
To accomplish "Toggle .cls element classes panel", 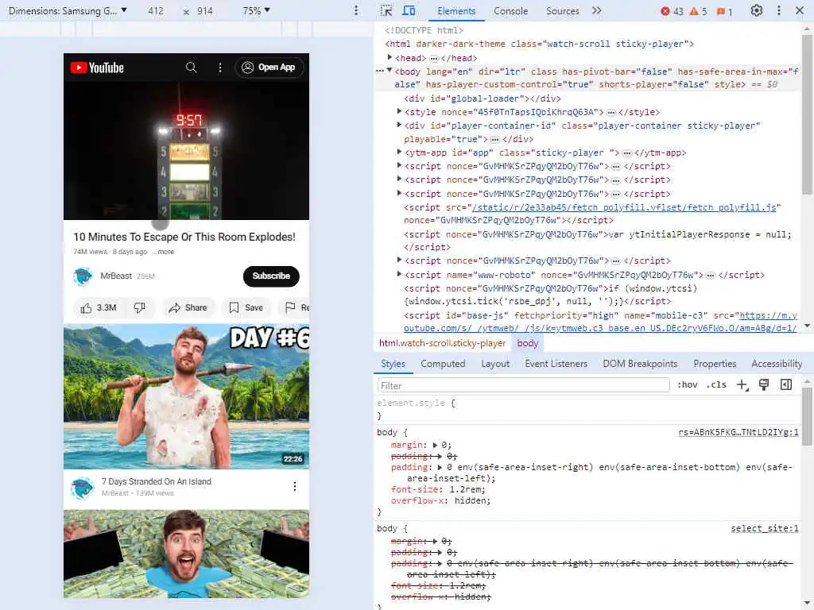I will 716,385.
